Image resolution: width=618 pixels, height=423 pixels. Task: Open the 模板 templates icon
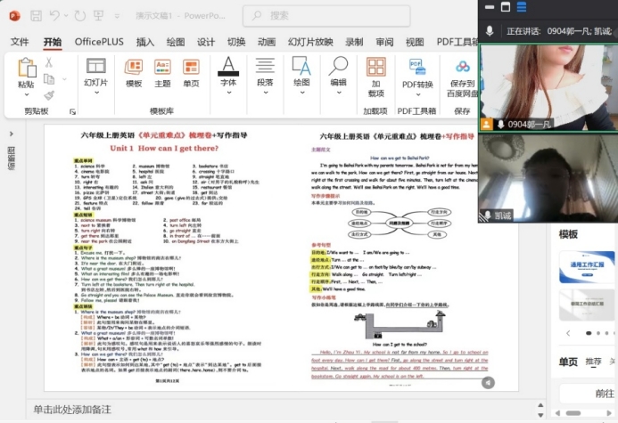[x=134, y=72]
